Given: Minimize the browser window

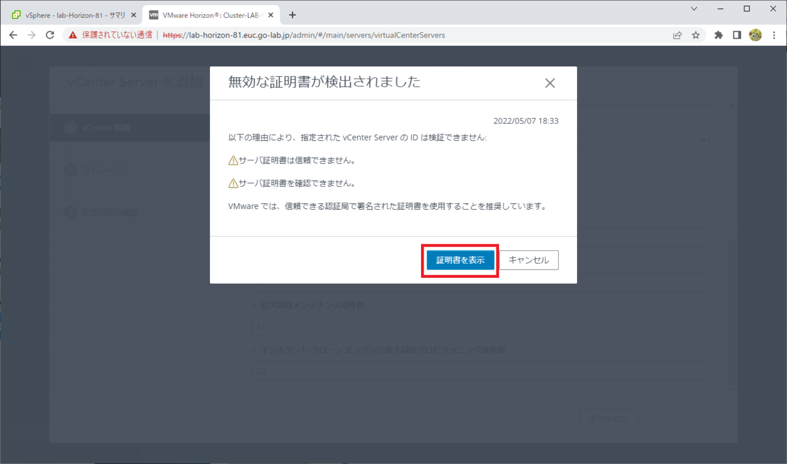Looking at the screenshot, I should coord(719,9).
